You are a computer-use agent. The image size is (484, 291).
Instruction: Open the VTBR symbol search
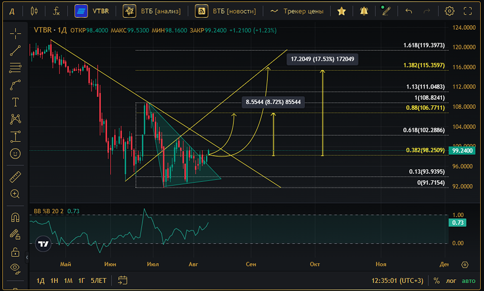pos(92,12)
